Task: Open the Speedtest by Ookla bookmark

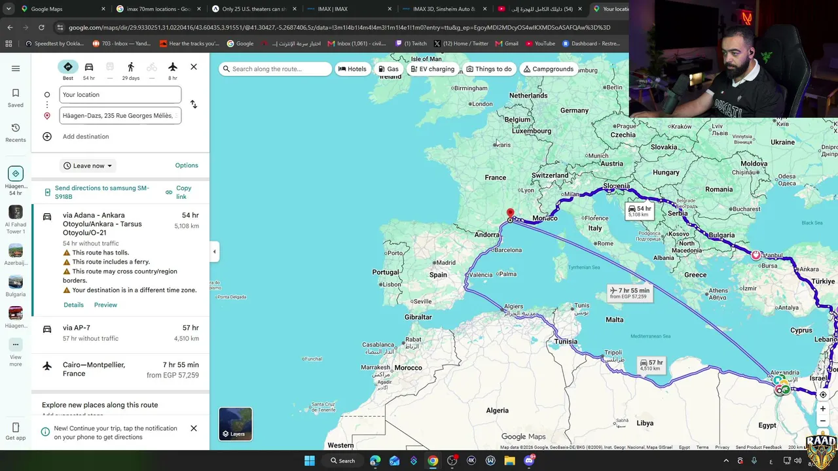Action: 54,44
